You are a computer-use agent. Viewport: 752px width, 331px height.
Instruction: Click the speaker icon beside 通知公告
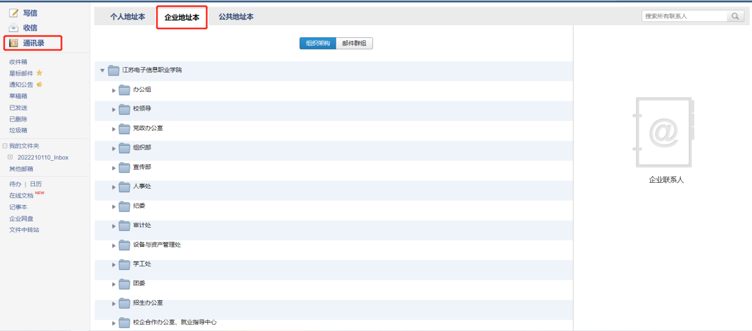(39, 84)
